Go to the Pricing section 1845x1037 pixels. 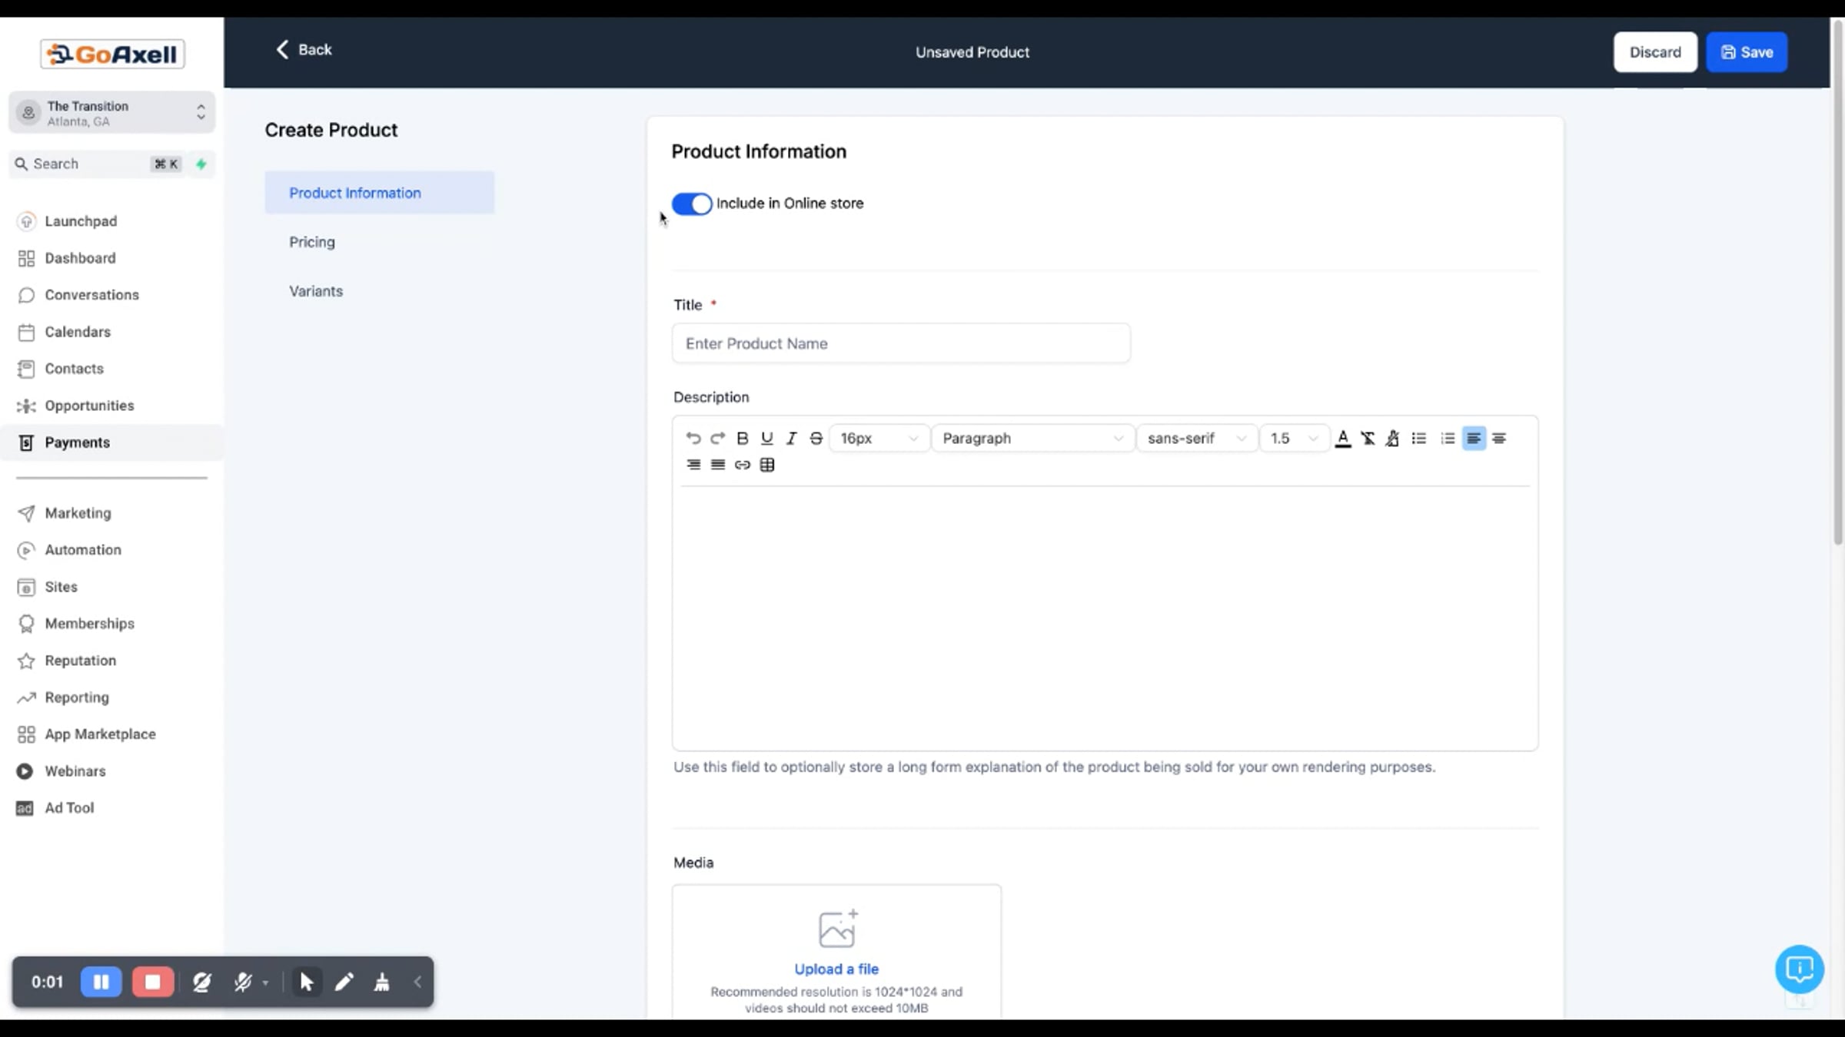[311, 242]
